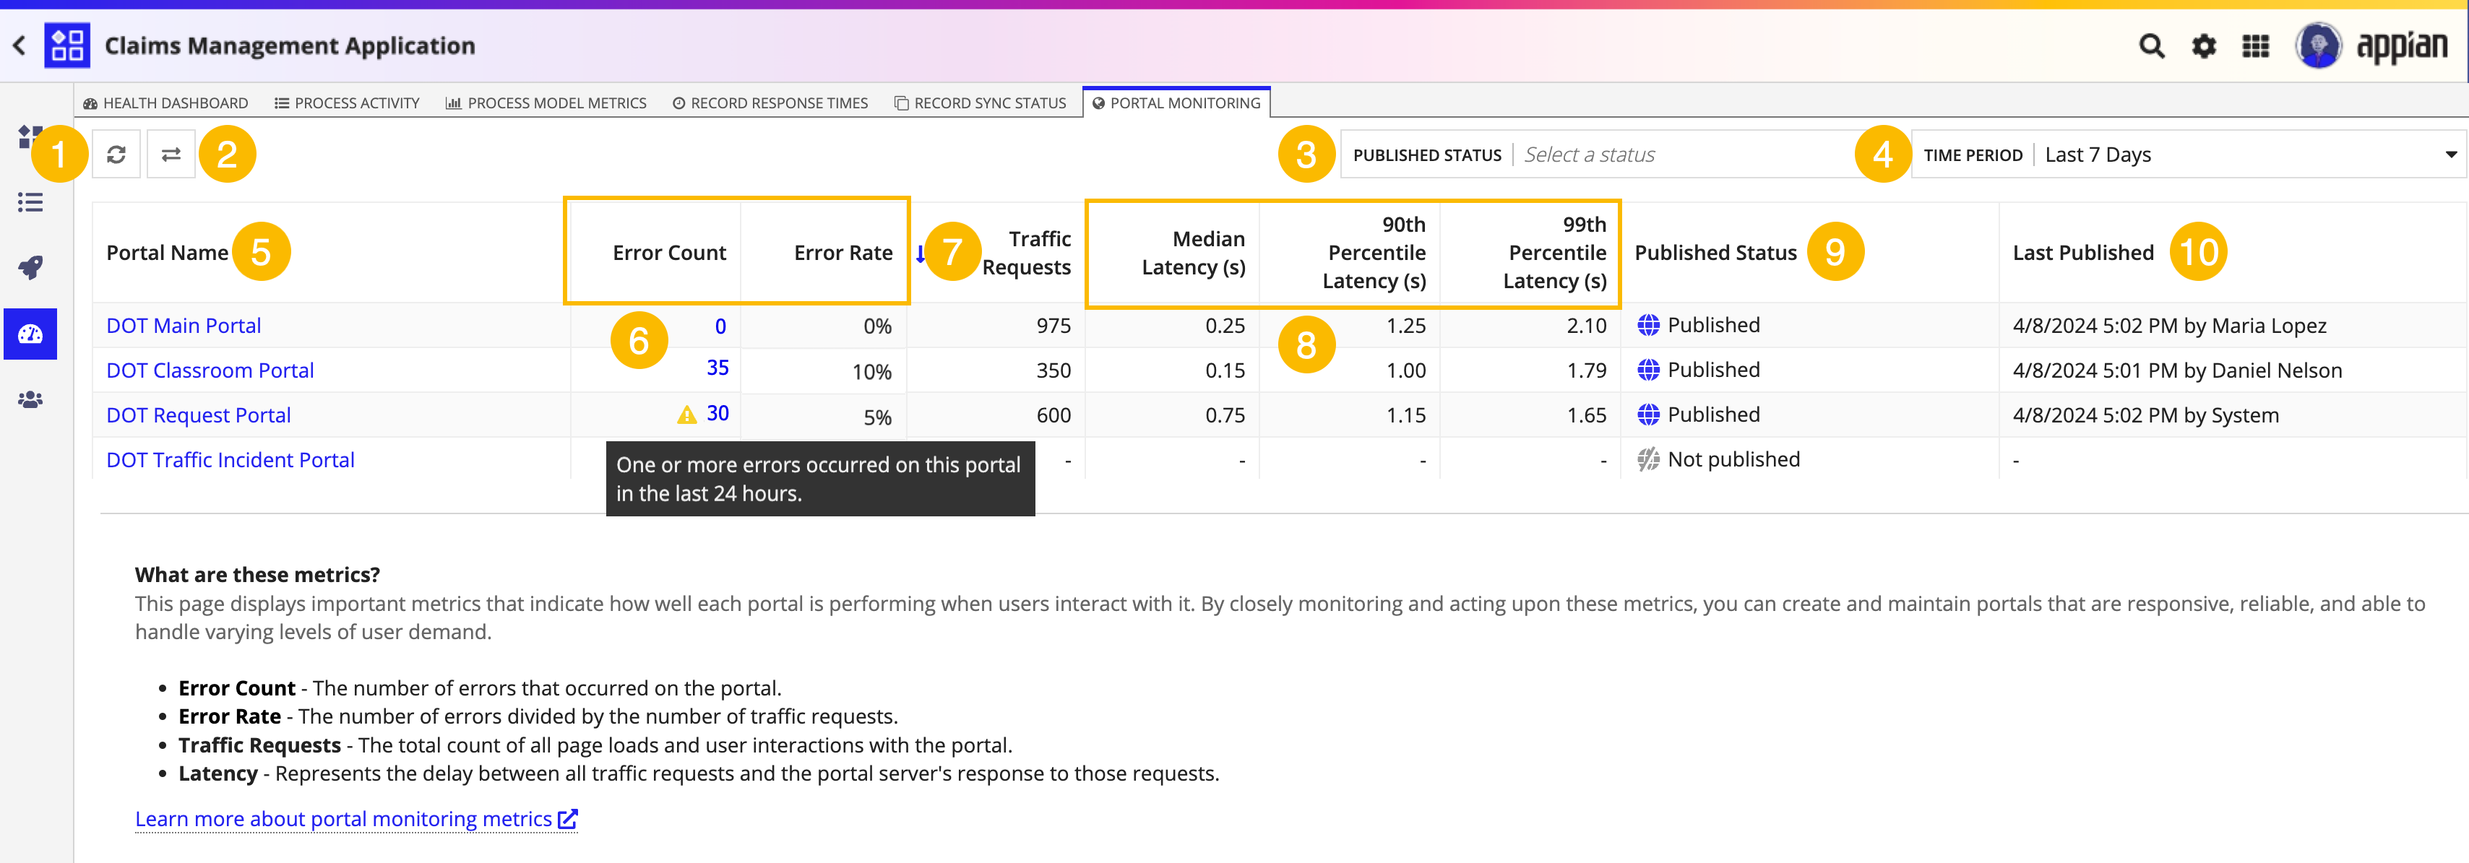Image resolution: width=2469 pixels, height=863 pixels.
Task: Open the DOT Traffic Incident Portal link
Action: pos(230,460)
